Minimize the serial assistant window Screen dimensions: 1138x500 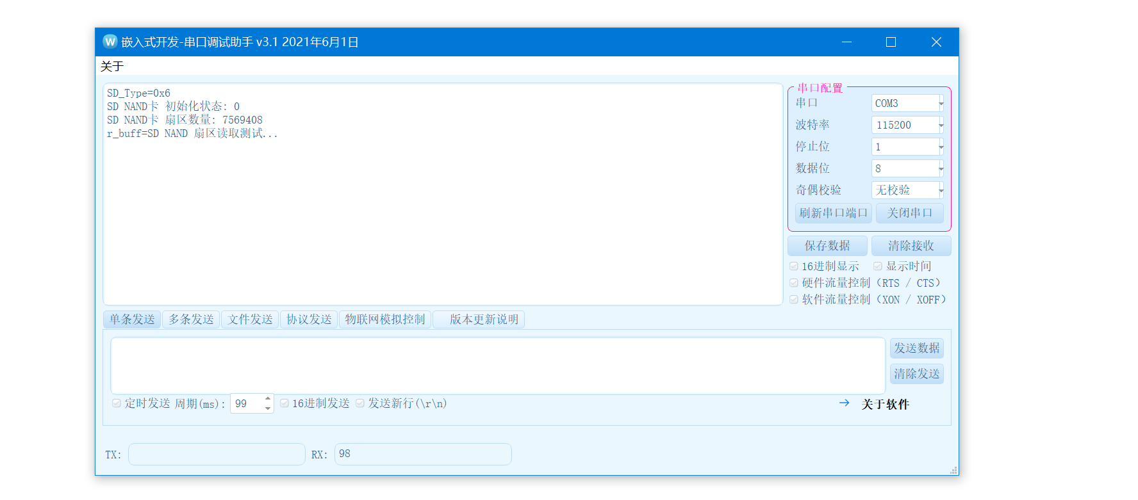tap(846, 42)
